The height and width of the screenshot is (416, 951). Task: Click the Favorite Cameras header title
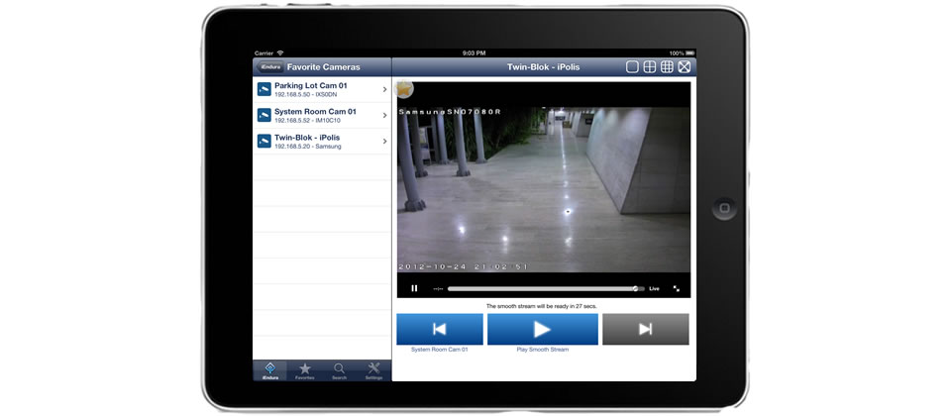point(323,67)
